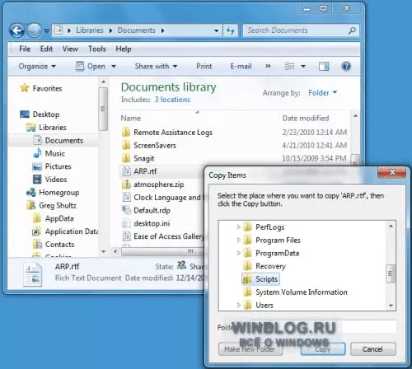Toggle the preview pane icon

[x=324, y=66]
